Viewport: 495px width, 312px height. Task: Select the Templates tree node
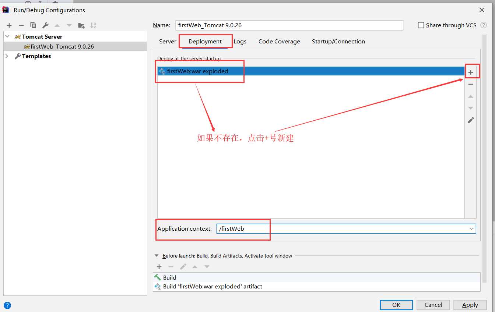[x=75, y=56]
